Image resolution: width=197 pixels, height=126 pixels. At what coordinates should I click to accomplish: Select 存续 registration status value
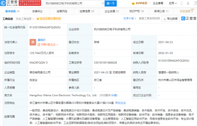tap(97, 42)
